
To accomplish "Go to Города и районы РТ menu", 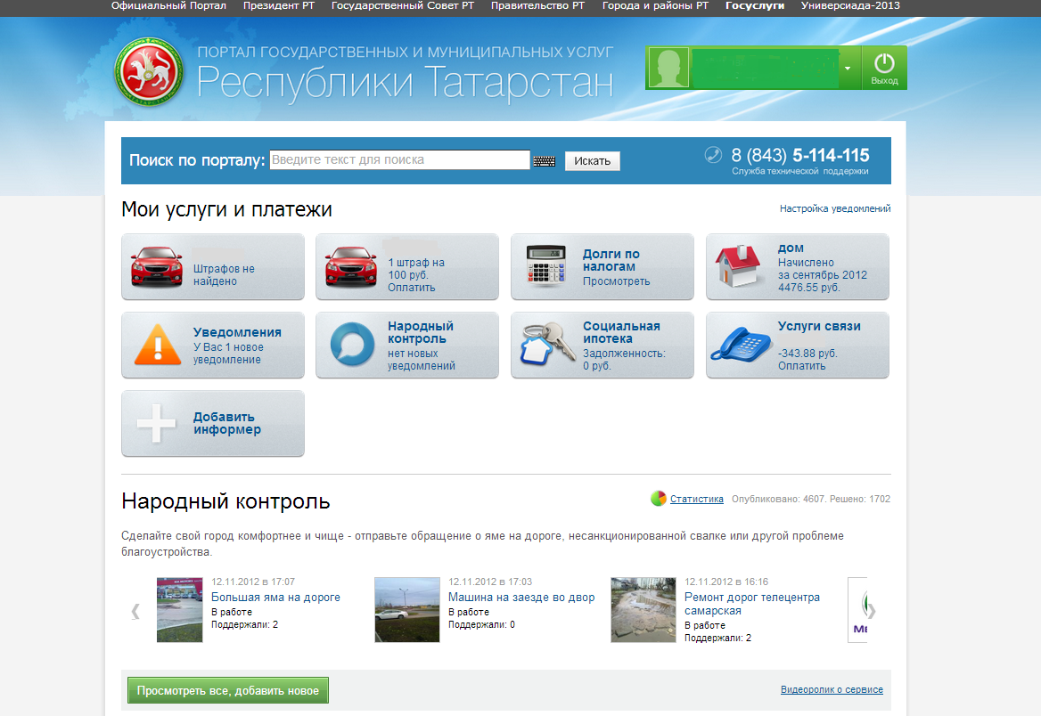I will click(x=655, y=5).
